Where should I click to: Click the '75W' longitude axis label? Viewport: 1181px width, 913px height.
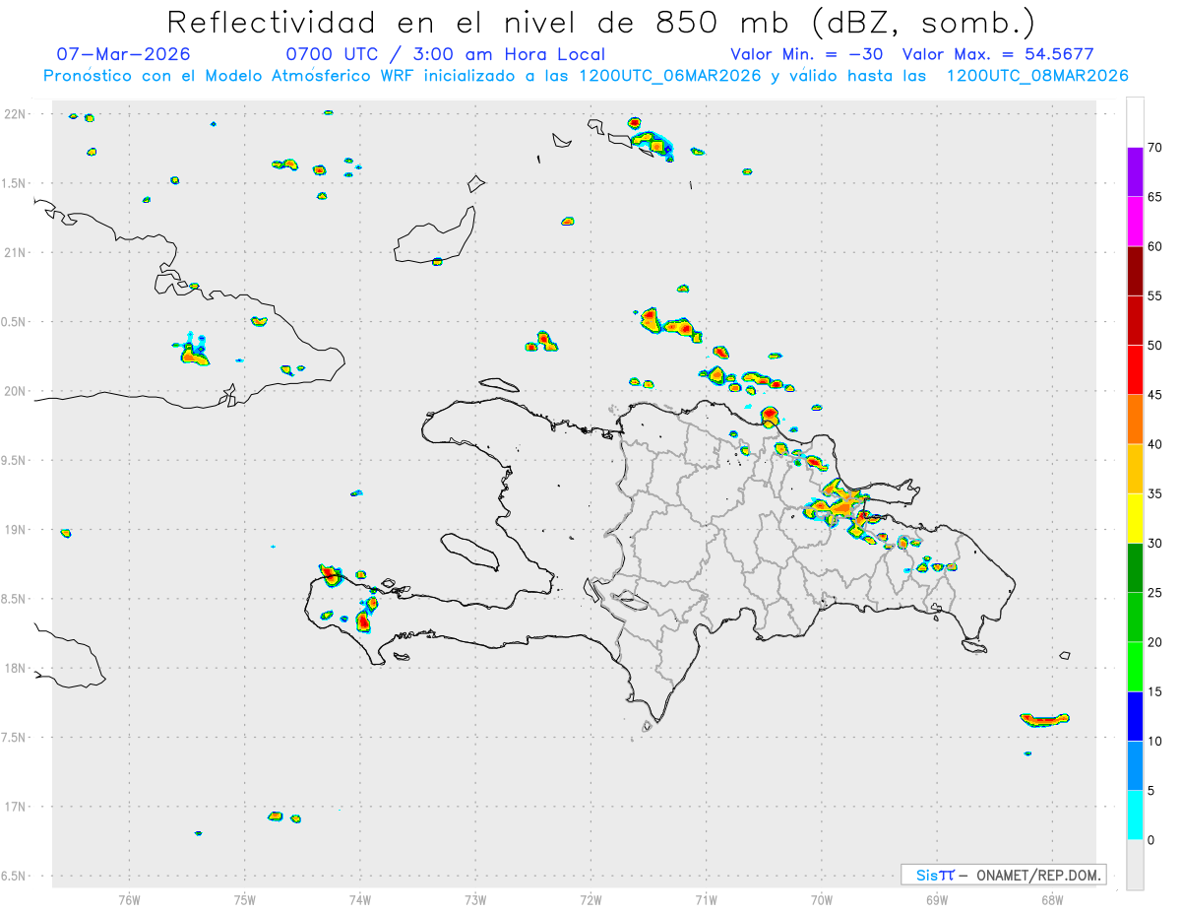coord(245,898)
